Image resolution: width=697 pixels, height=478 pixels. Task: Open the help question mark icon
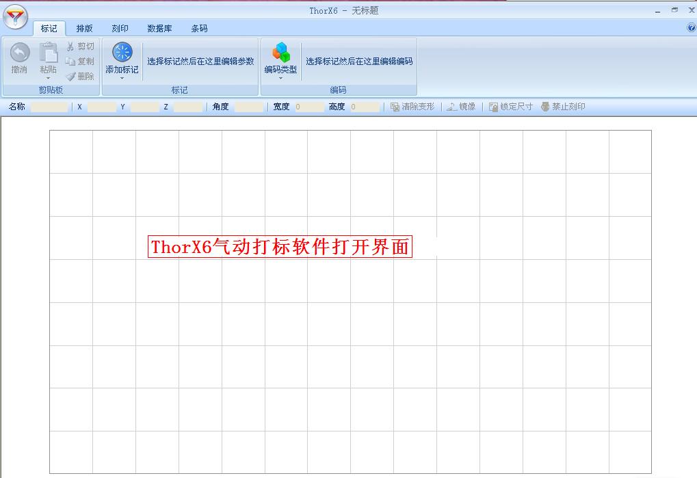click(691, 28)
